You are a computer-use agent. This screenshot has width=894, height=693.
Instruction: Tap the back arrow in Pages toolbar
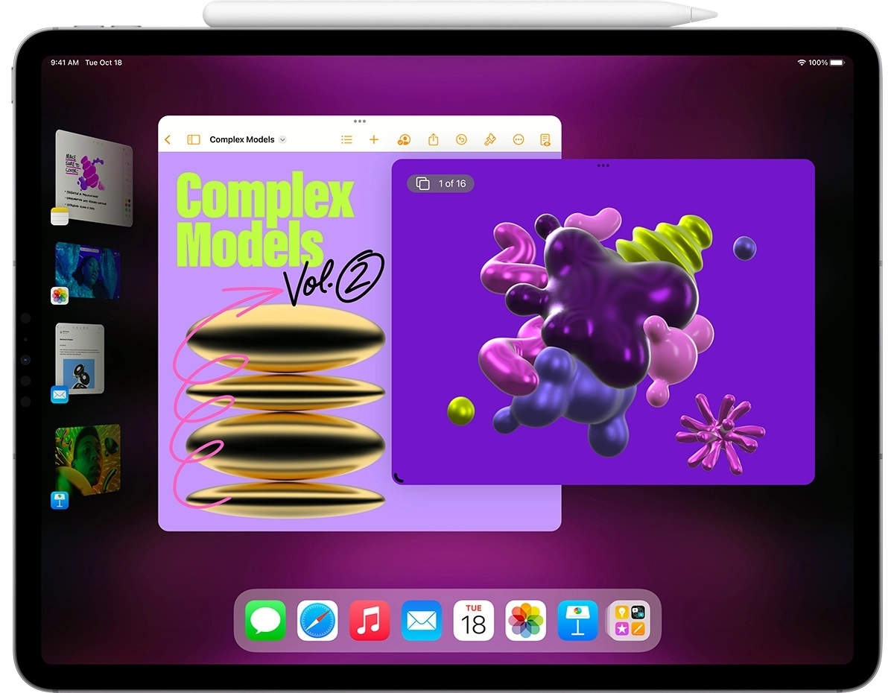point(168,139)
